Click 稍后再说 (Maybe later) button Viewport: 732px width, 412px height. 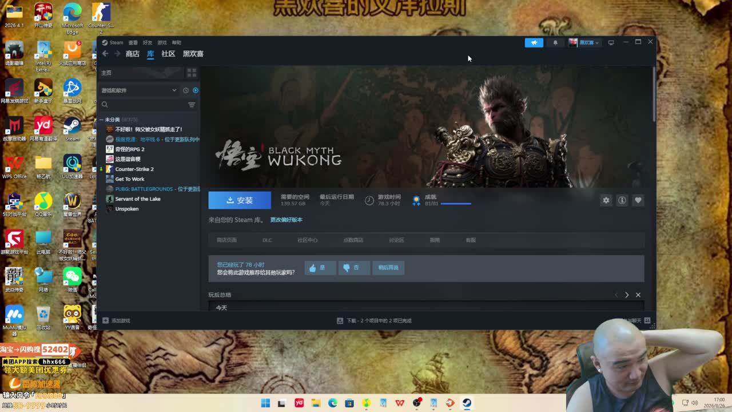[x=388, y=268]
